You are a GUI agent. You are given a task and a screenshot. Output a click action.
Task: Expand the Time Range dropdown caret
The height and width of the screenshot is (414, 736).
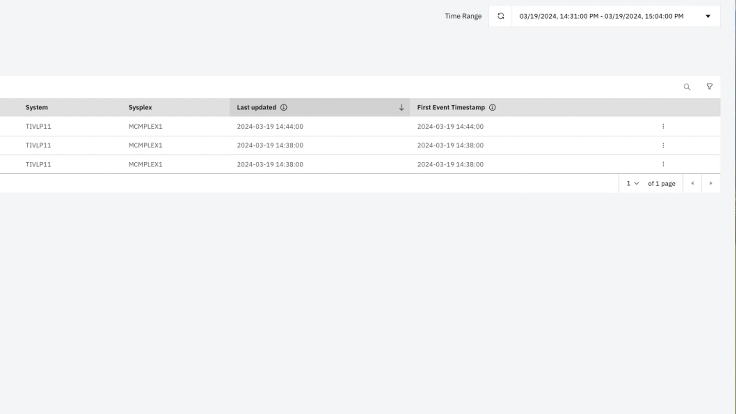(x=708, y=16)
